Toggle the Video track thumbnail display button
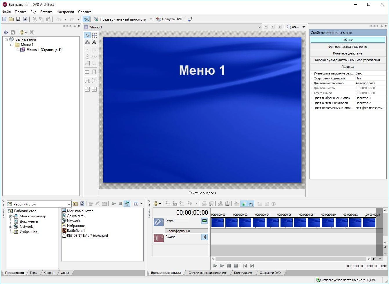 tap(205, 221)
